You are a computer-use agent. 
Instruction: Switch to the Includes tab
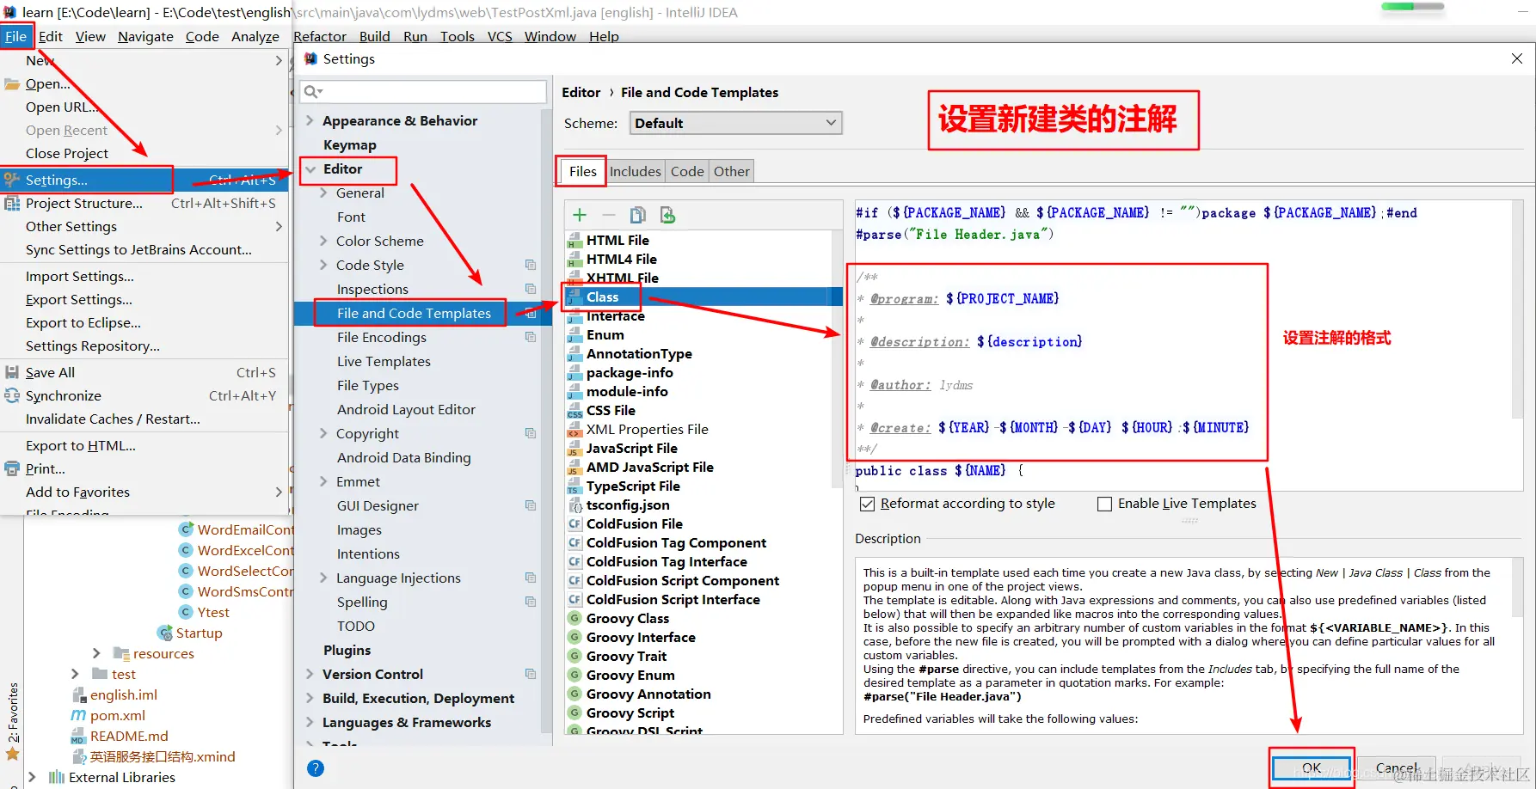tap(636, 171)
